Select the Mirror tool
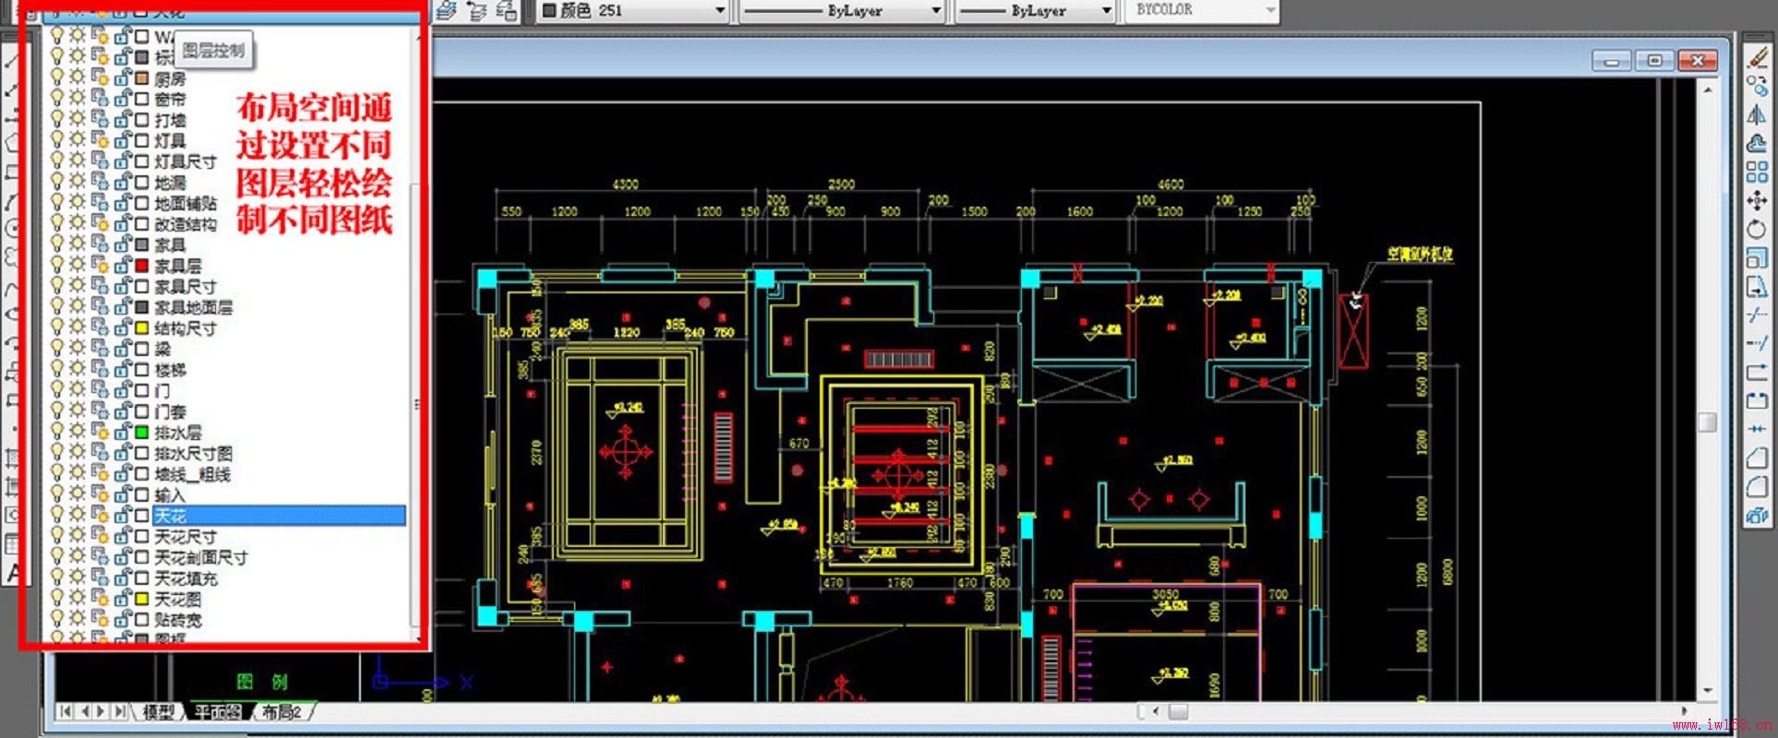 click(x=1757, y=114)
